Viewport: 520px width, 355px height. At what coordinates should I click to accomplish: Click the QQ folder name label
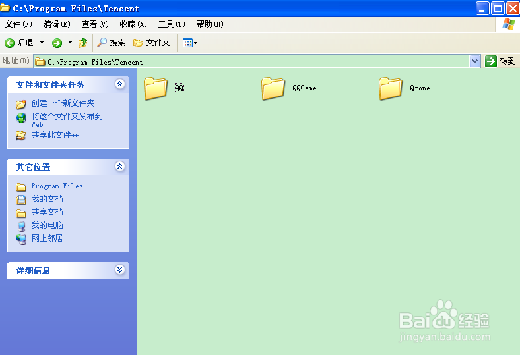tap(179, 88)
